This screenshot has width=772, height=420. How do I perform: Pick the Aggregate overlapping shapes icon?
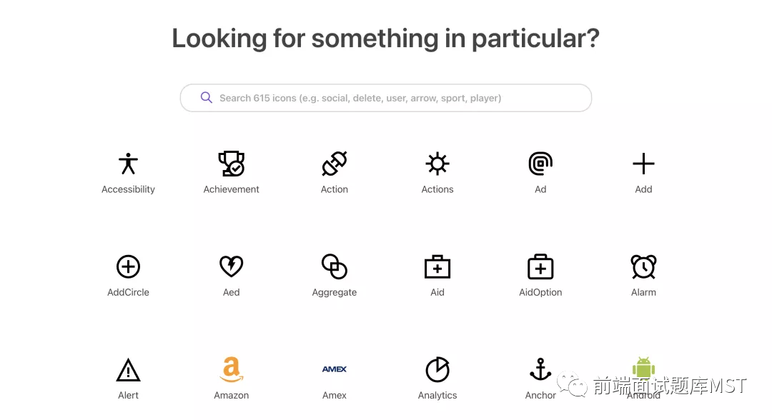[335, 267]
